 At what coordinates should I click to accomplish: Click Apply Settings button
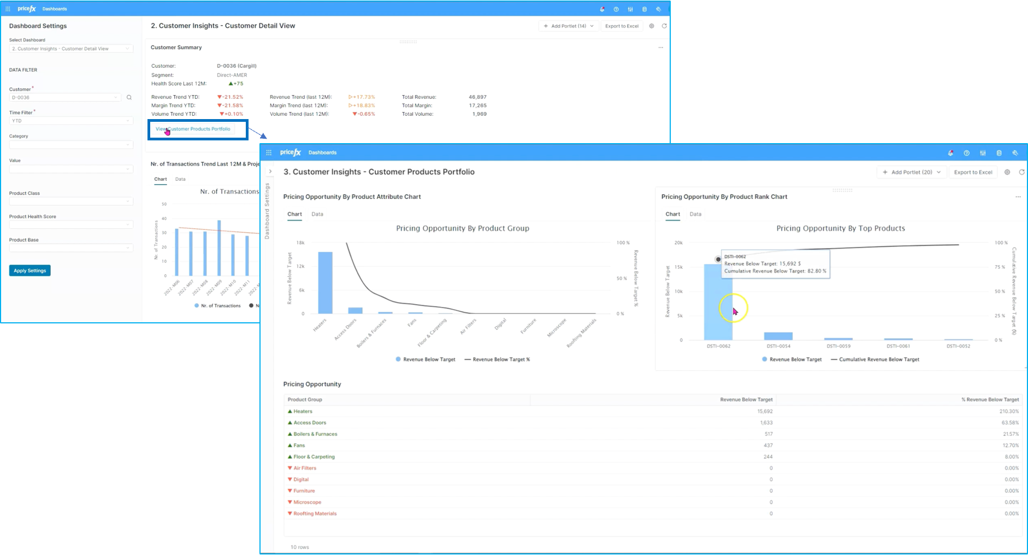click(x=30, y=270)
